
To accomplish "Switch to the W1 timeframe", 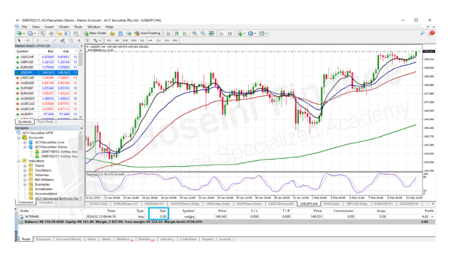I will pyautogui.click(x=167, y=40).
